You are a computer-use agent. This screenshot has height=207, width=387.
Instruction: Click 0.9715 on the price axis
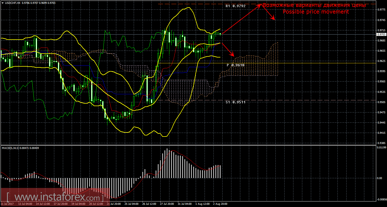tap(381, 30)
